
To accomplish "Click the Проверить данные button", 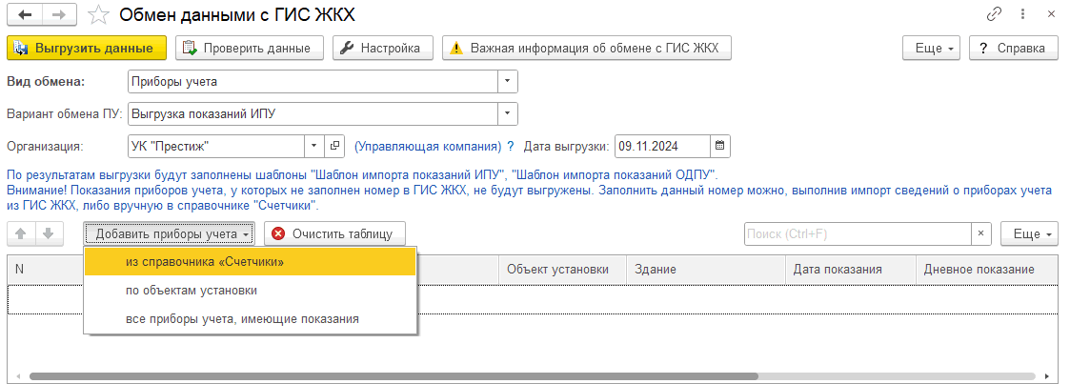I will pos(250,48).
